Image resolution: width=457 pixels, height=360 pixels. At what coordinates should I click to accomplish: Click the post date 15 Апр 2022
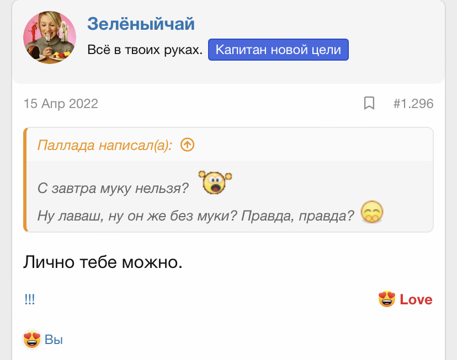(61, 103)
